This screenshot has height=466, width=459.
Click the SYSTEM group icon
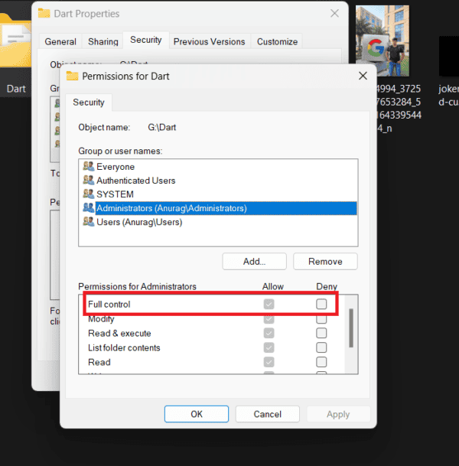coord(88,194)
